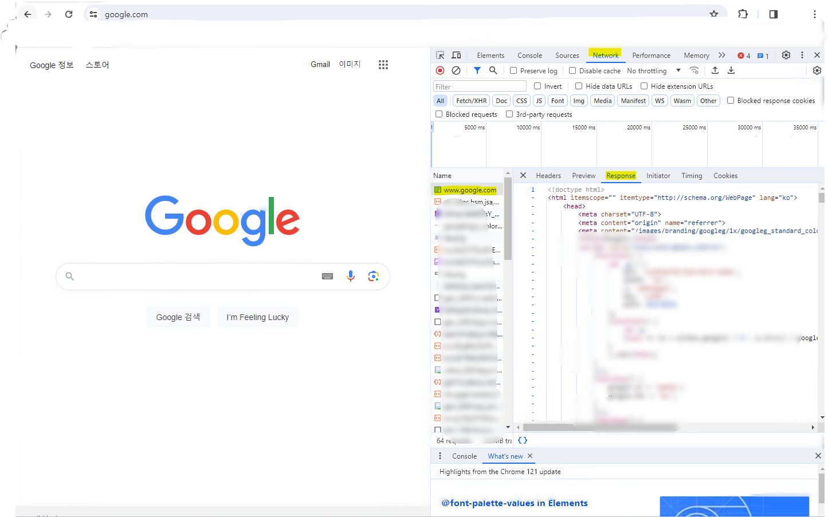The image size is (828, 517).
Task: Stop recording the network log
Action: click(x=440, y=70)
